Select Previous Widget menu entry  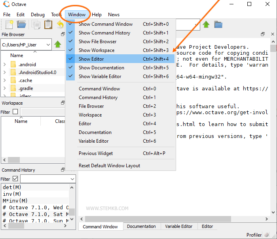tap(96, 153)
